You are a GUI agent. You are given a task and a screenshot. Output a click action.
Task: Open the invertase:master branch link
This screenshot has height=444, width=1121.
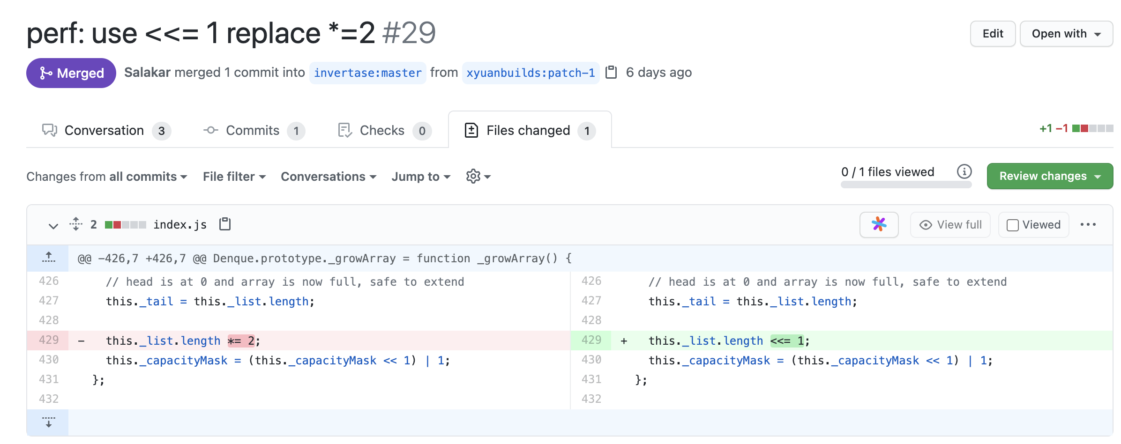367,73
